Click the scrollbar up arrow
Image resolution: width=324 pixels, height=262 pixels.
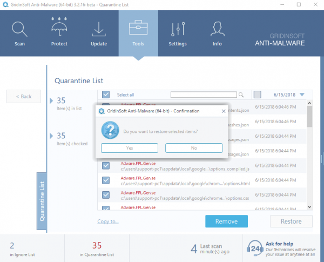(309, 103)
